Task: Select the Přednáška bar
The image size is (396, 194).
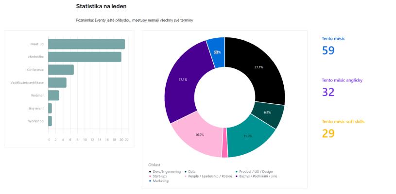Action: [x=85, y=57]
